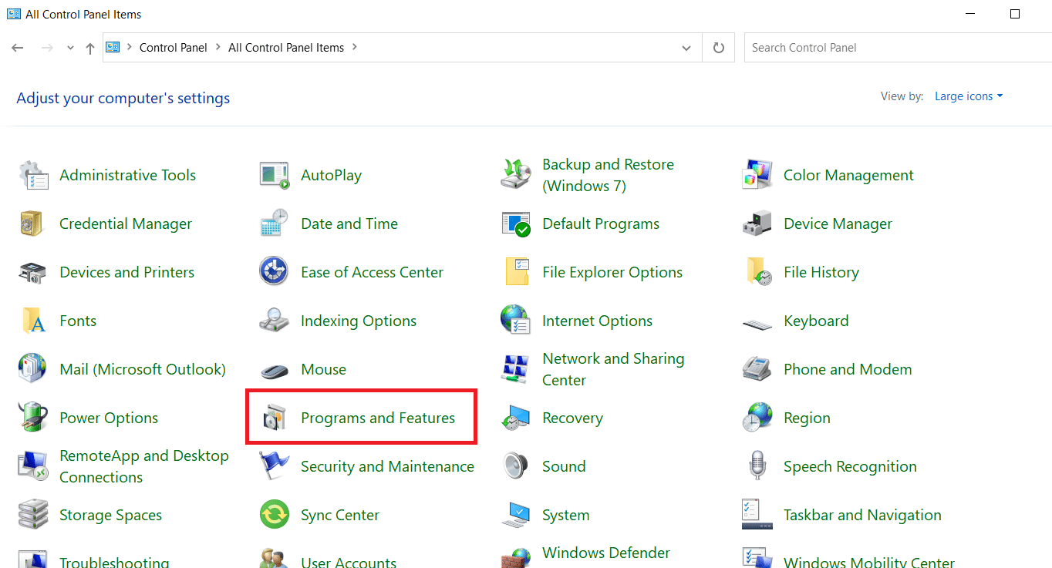The width and height of the screenshot is (1052, 568).
Task: Open Speech Recognition settings
Action: pos(850,465)
